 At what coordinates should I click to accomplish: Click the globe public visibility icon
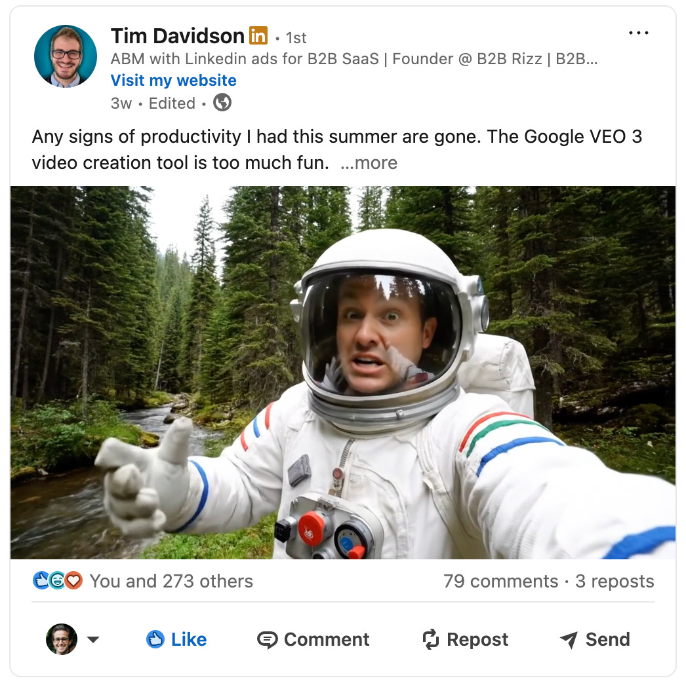[x=222, y=103]
